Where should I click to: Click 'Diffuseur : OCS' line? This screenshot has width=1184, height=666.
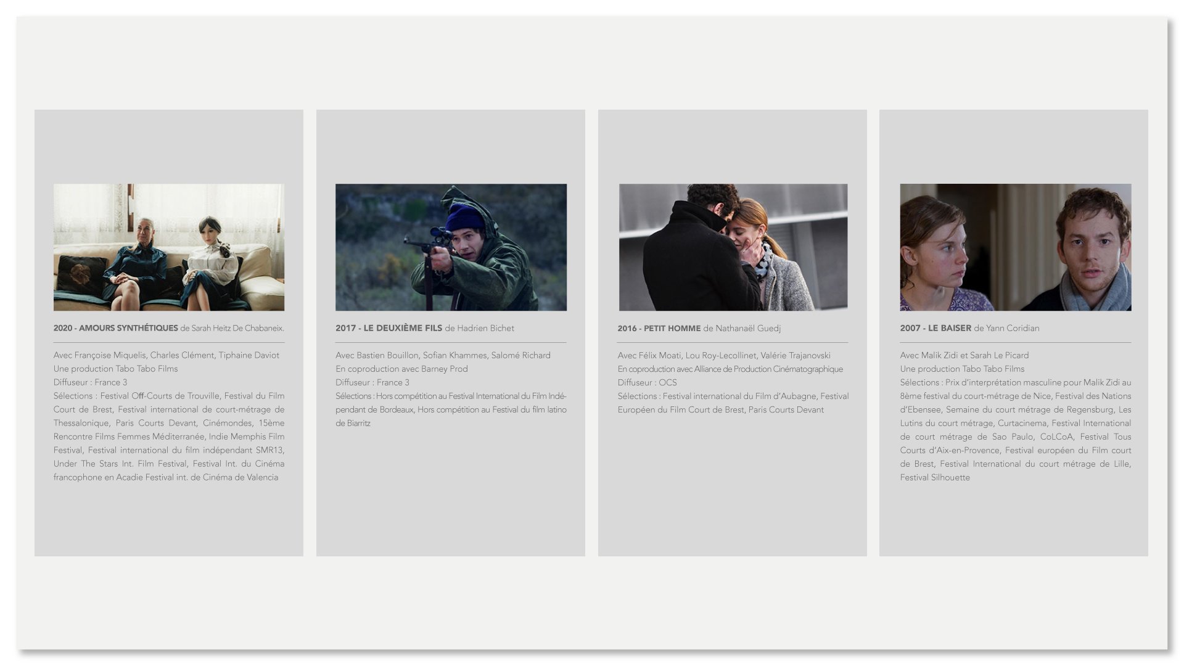click(x=647, y=382)
